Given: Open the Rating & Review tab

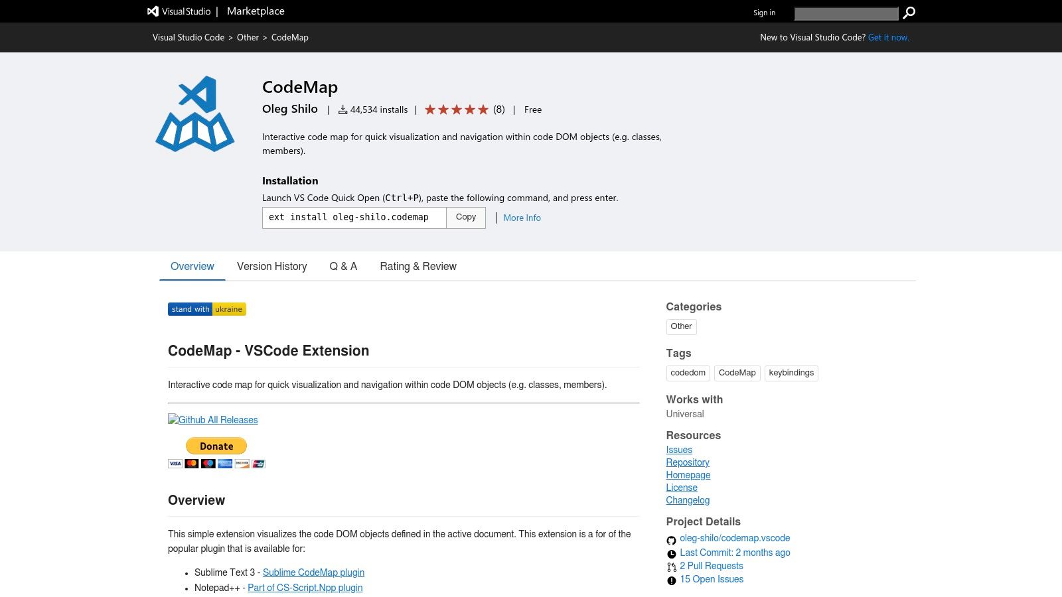Looking at the screenshot, I should (x=418, y=266).
